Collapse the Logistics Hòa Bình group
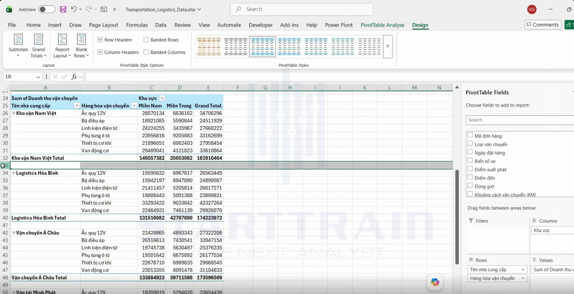 [x=14, y=173]
